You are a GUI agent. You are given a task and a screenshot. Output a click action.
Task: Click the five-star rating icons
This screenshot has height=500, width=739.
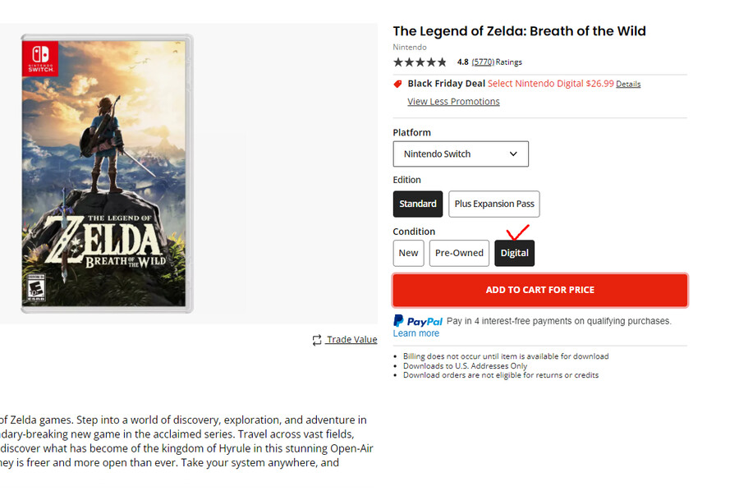(x=420, y=62)
